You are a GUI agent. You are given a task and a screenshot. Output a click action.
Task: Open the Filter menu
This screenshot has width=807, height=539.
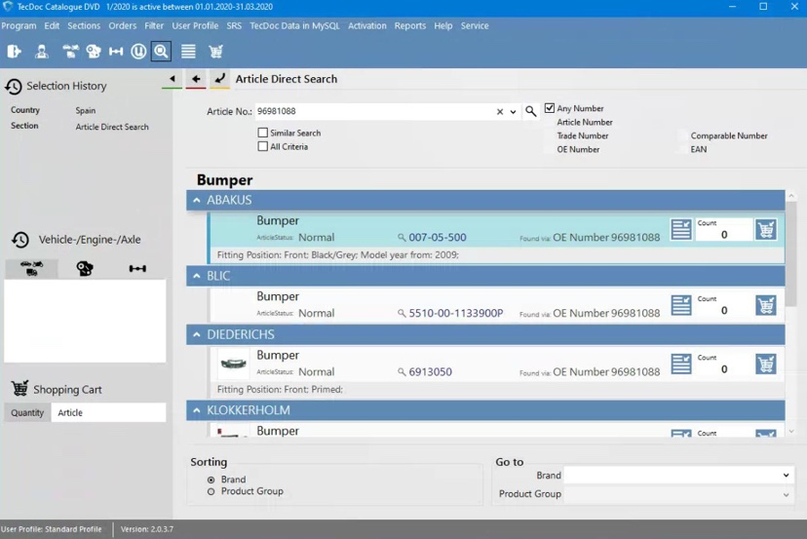tap(154, 25)
